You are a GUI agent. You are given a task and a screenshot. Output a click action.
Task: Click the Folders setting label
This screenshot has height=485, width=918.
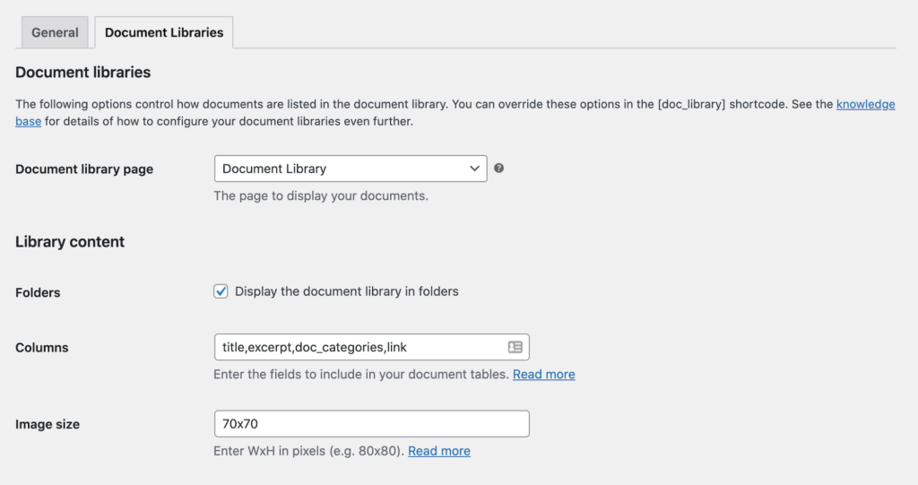point(38,292)
